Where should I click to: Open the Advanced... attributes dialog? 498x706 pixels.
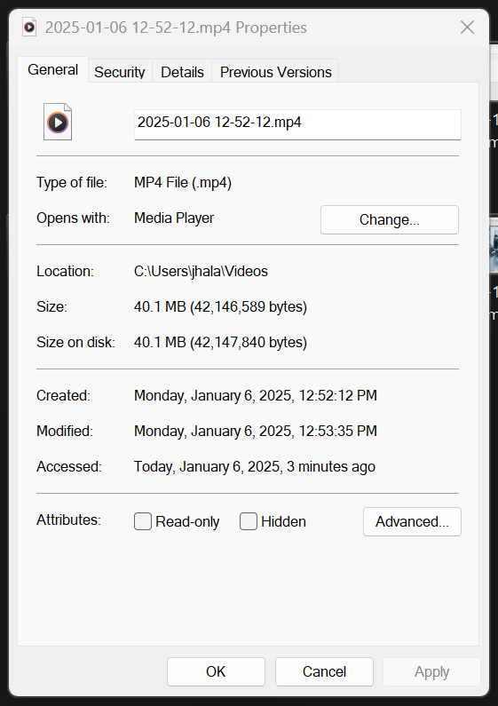pos(412,521)
